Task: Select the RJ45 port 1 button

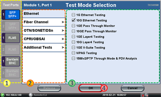Action: pyautogui.click(x=11, y=38)
